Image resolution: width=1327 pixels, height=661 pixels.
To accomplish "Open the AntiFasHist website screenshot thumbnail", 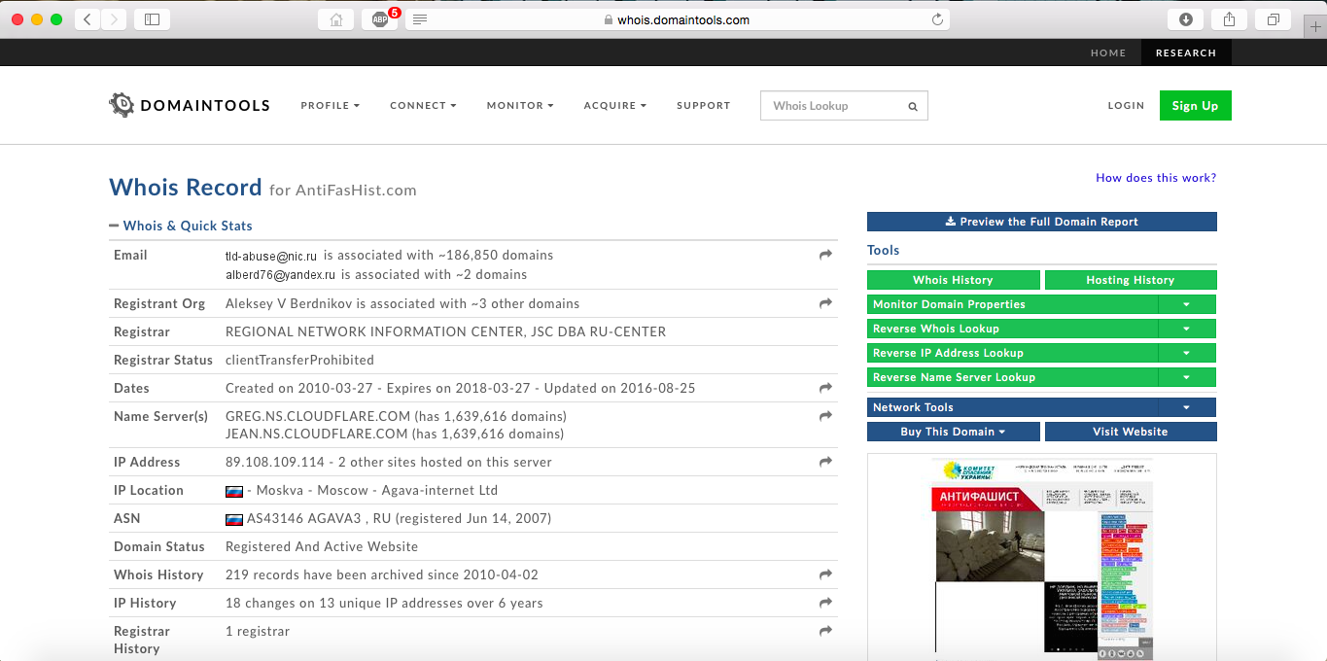I will [x=1041, y=557].
